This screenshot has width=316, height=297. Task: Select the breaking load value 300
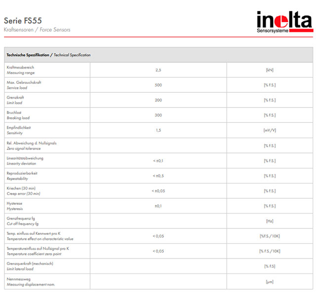[158, 115]
